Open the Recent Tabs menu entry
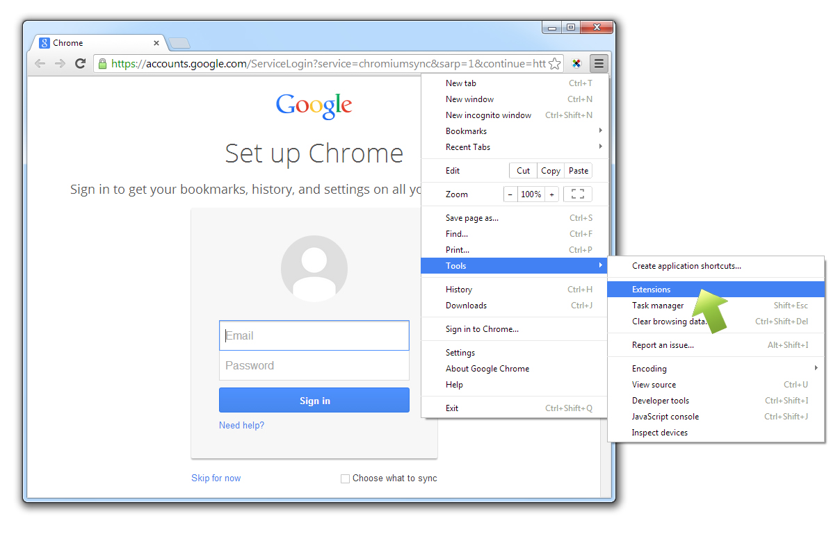The height and width of the screenshot is (550, 840). [514, 147]
